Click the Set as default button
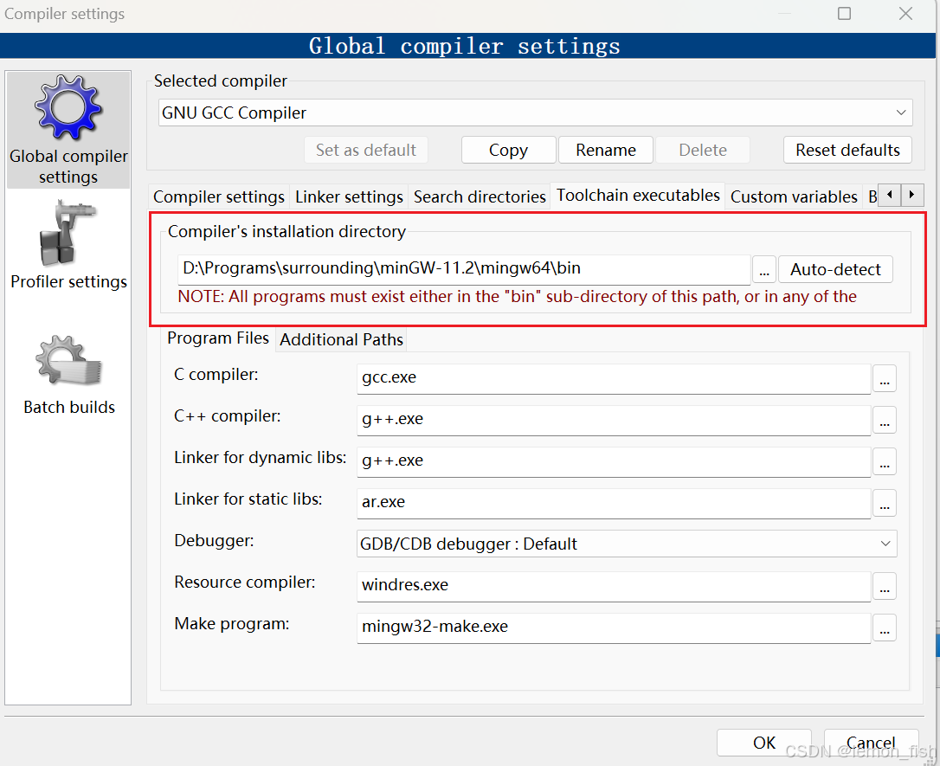Screen dimensions: 940x766 365,150
